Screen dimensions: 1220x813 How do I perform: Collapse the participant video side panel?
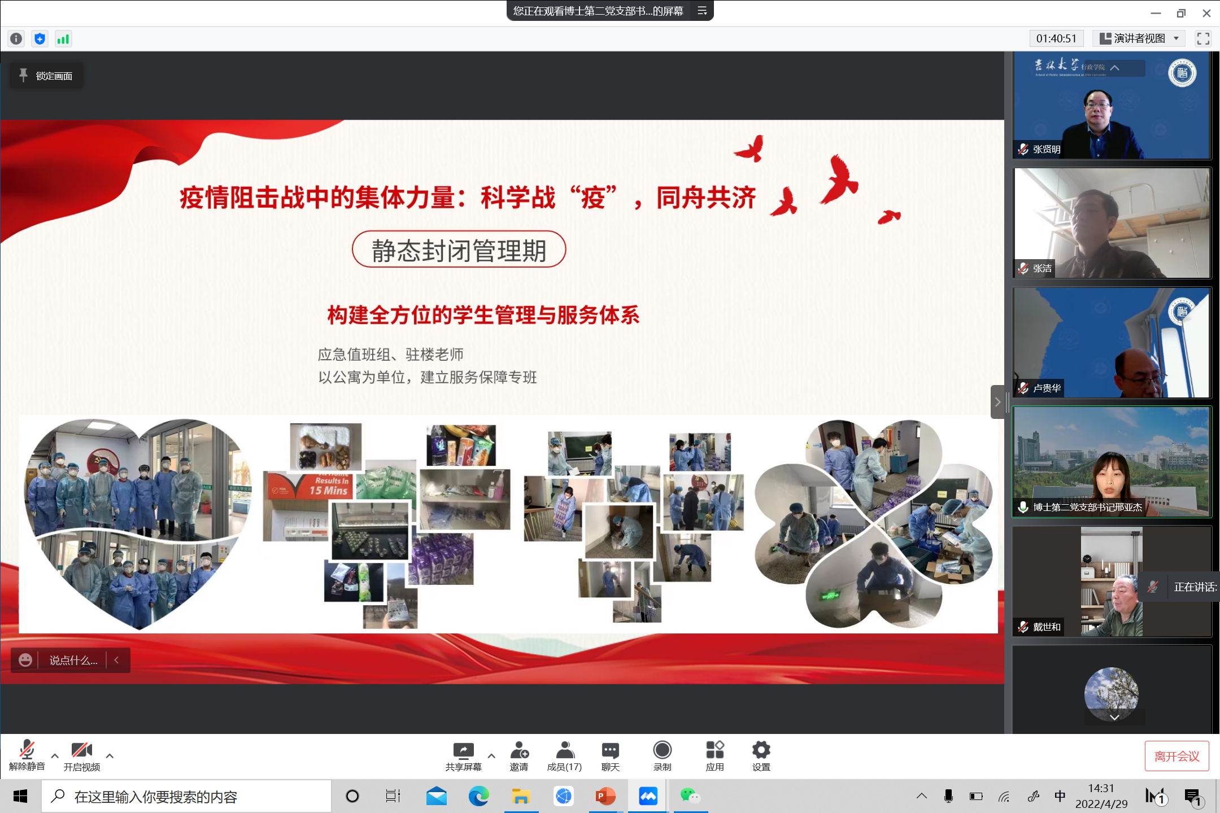pyautogui.click(x=997, y=402)
